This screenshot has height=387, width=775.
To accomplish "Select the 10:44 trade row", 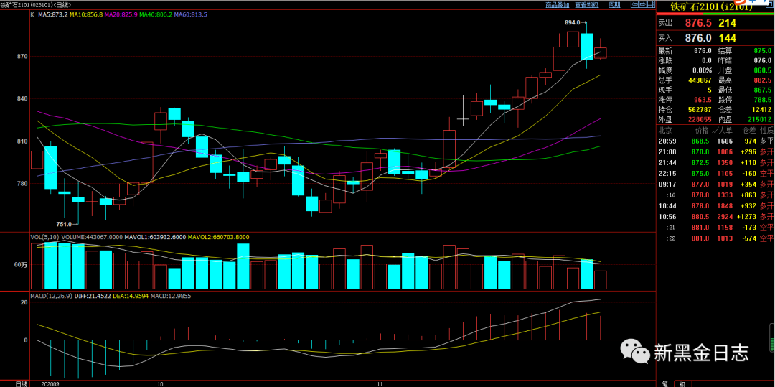I will click(x=715, y=205).
